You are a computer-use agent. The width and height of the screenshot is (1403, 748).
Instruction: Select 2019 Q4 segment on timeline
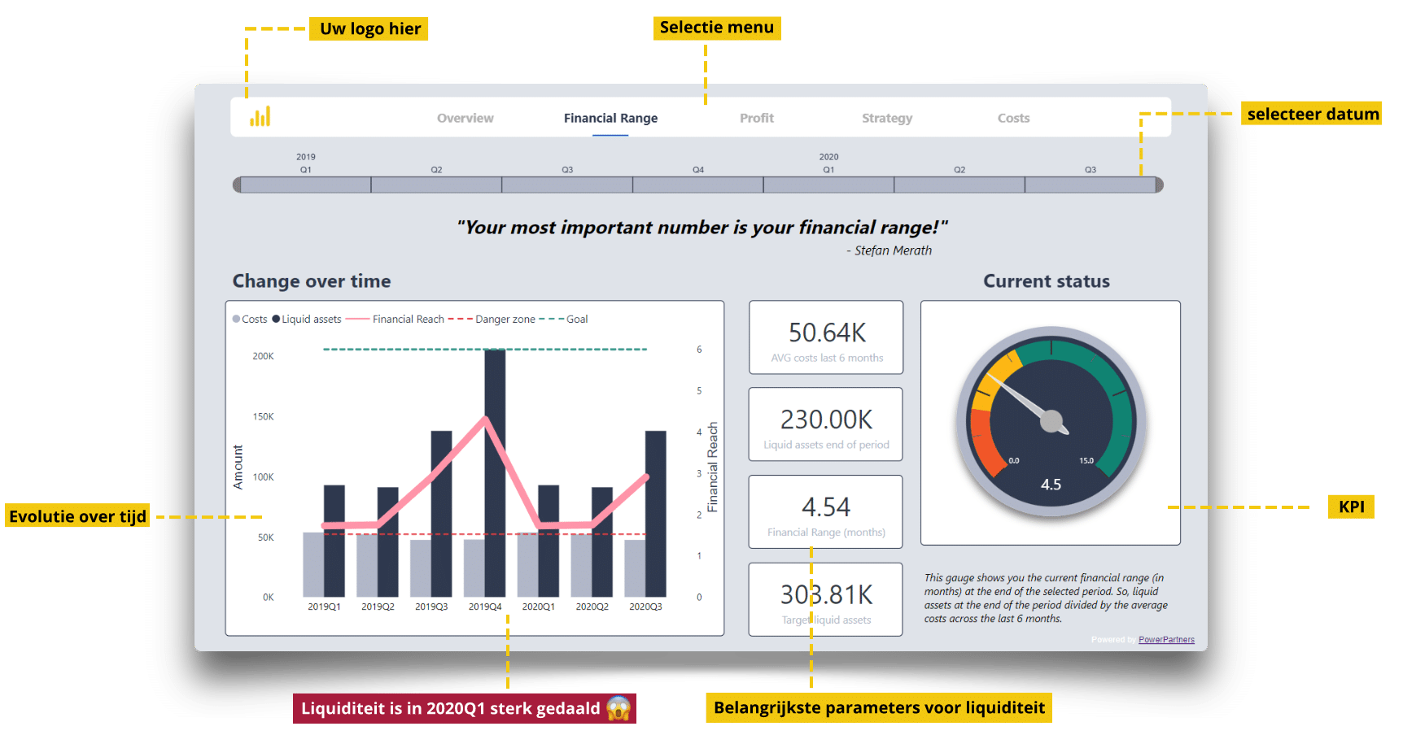point(698,185)
